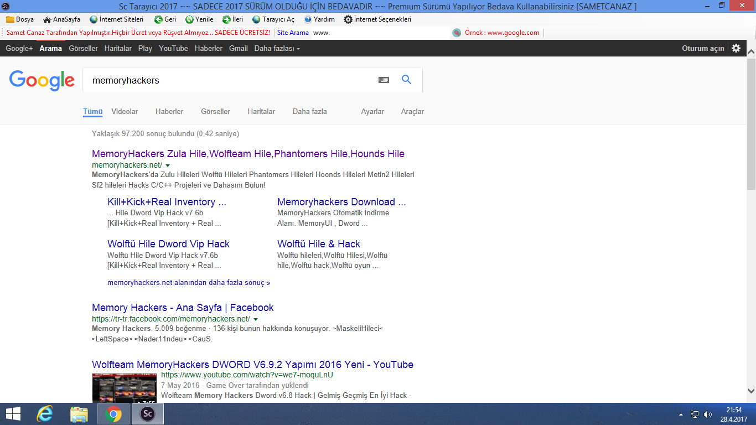756x425 pixels.
Task: Select Sc Tarayıcı taskbar button
Action: coord(147,414)
